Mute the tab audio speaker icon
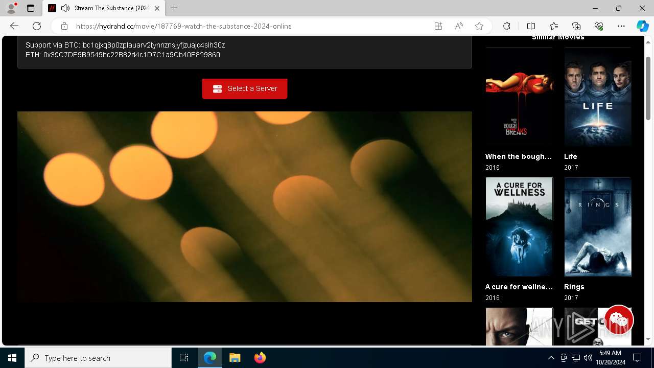This screenshot has height=368, width=654. (x=65, y=8)
